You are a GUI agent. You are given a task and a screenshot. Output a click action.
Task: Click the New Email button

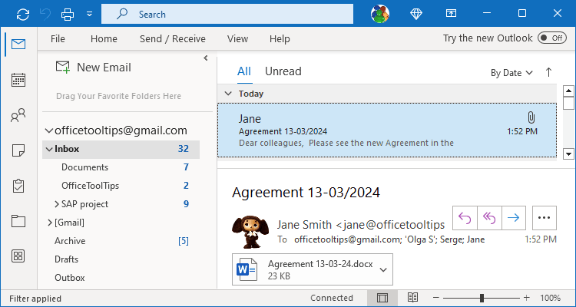[93, 68]
